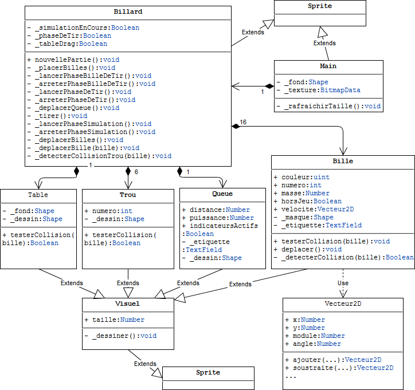
Task: Select the angle:Number attribute
Action: click(x=313, y=344)
